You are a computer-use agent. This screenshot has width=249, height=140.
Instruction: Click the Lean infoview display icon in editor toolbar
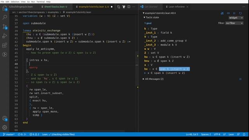point(124,7)
